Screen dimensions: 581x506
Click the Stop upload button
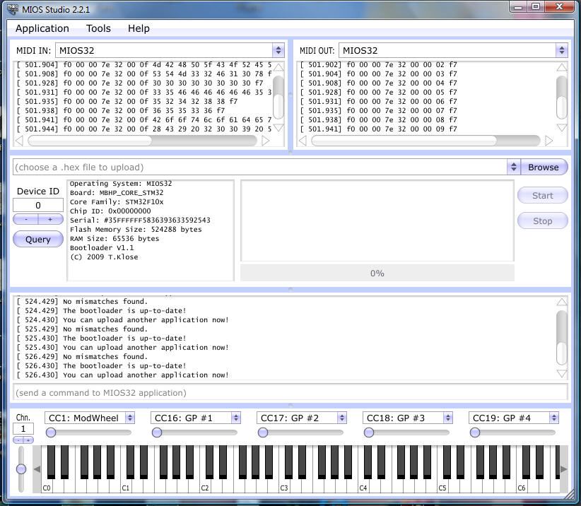point(542,220)
